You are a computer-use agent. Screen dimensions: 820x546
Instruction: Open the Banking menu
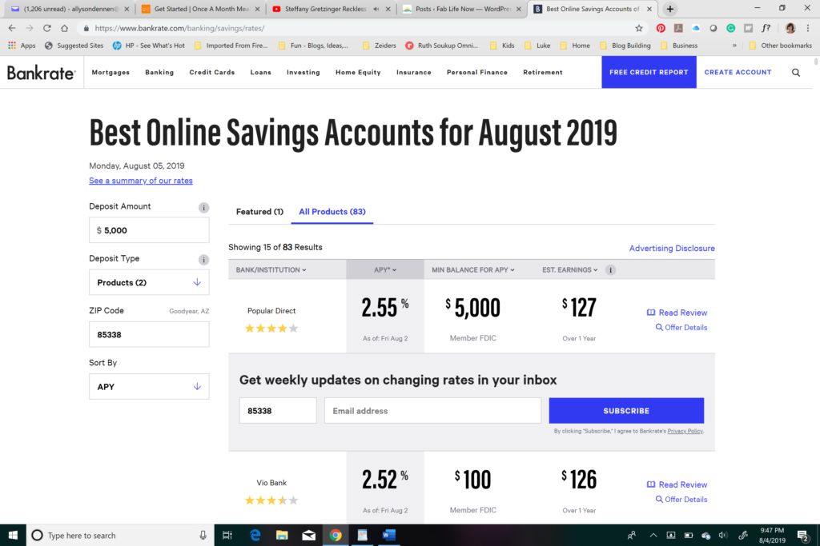[159, 73]
